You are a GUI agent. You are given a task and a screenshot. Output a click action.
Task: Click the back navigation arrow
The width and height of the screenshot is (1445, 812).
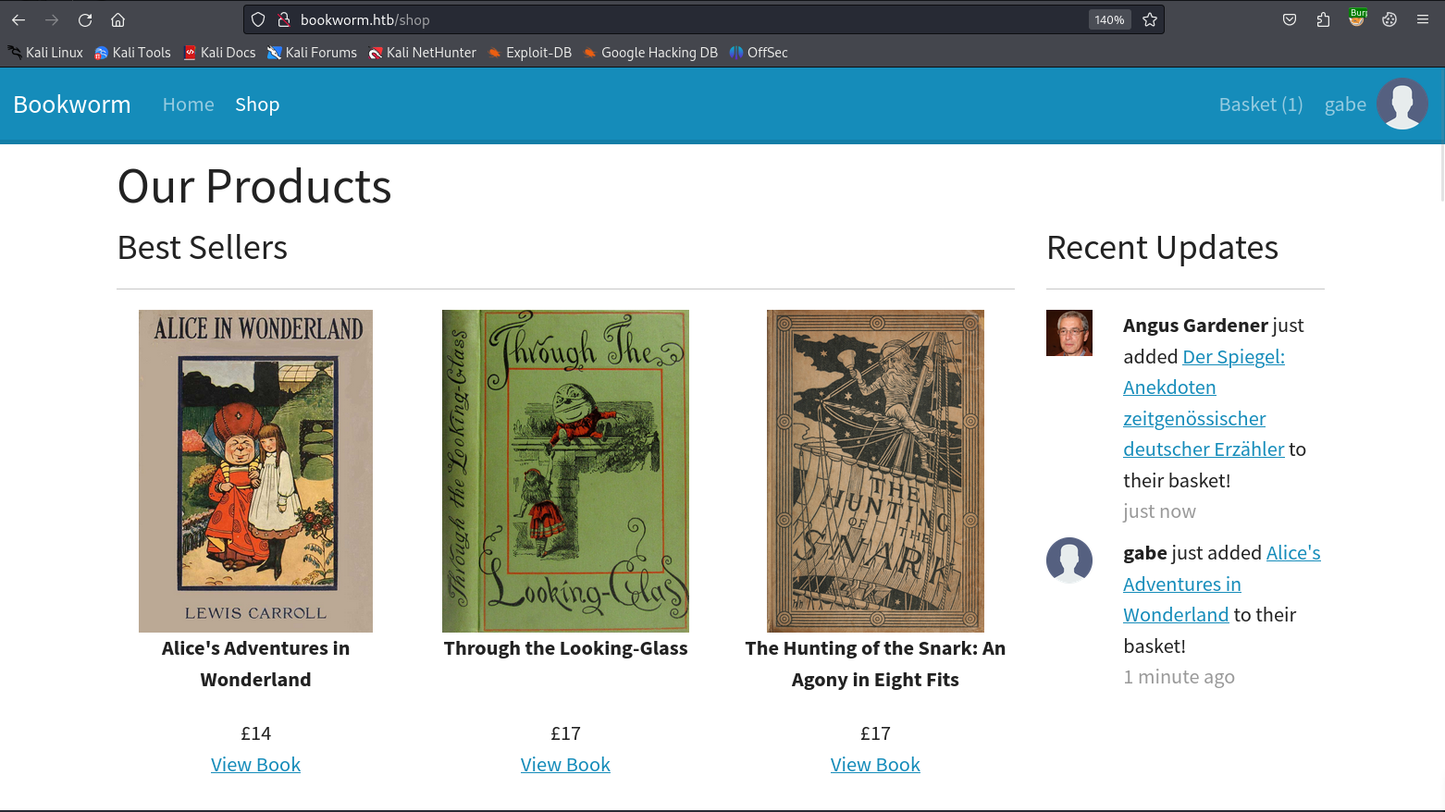click(19, 19)
